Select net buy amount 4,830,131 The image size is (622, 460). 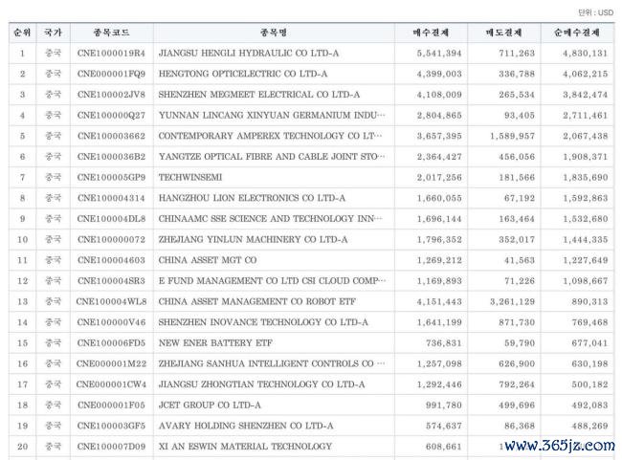(585, 54)
